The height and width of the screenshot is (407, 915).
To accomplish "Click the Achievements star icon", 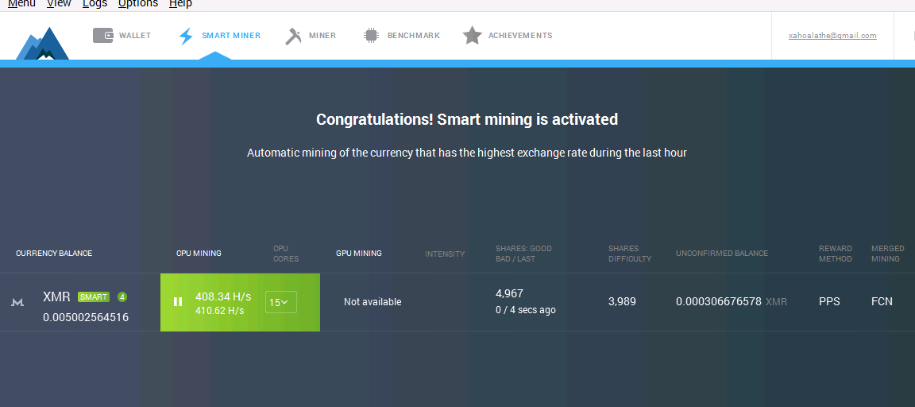I will click(x=472, y=36).
